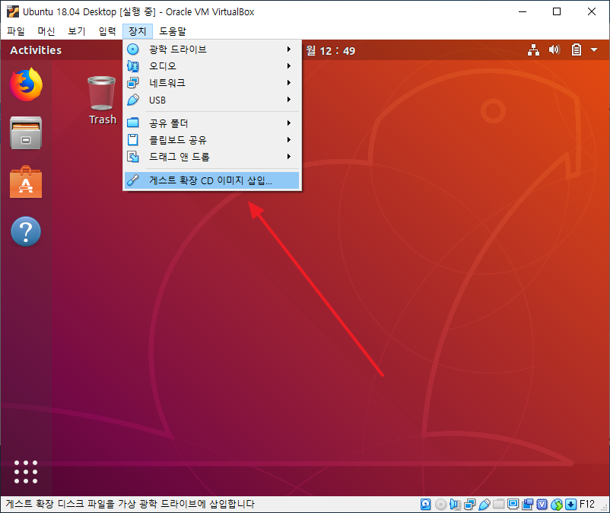
Task: Open the 입력 menu
Action: coord(107,31)
